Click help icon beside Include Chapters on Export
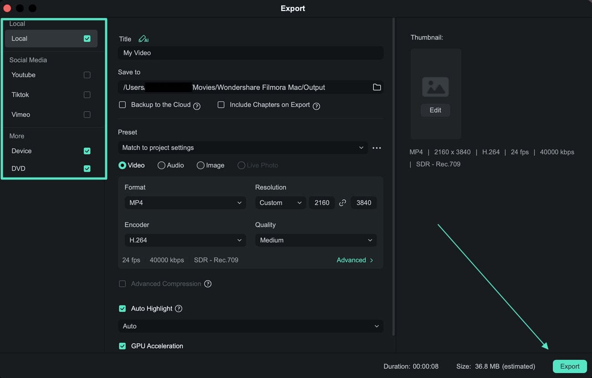Image resolution: width=592 pixels, height=378 pixels. 316,106
